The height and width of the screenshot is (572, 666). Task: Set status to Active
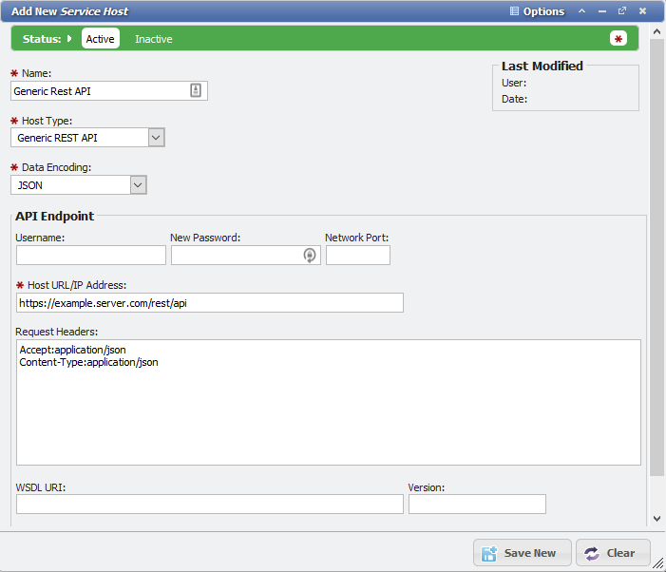pos(100,39)
